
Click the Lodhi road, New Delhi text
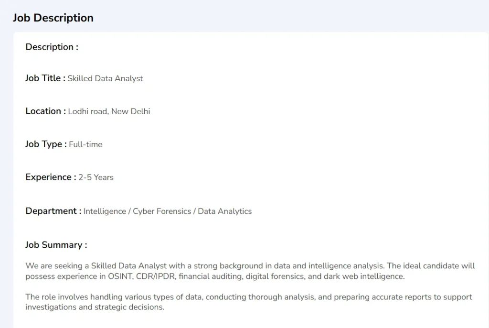click(109, 112)
